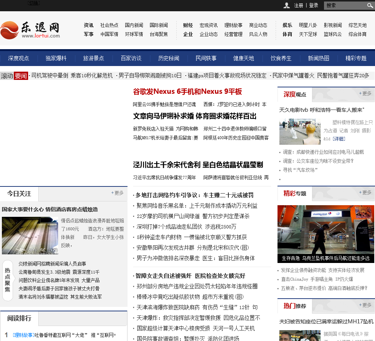Click the search magnifier icon
This screenshot has height=341, width=375.
(370, 6)
